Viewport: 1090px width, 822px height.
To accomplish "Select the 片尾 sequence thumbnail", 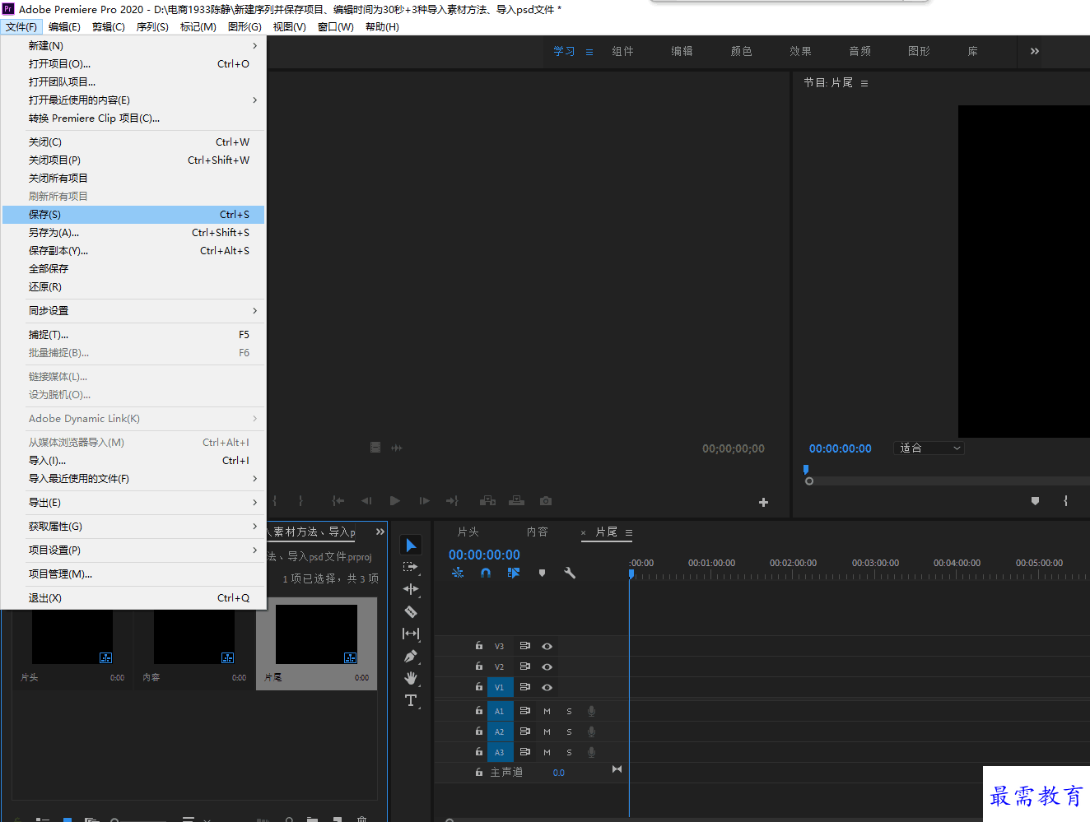I will 317,634.
